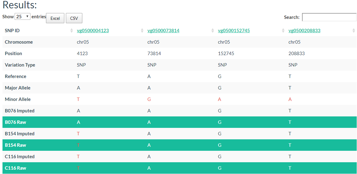Screen dimensions: 357x174
Task: Select the C116 Imputed row label
Action: click(x=20, y=157)
